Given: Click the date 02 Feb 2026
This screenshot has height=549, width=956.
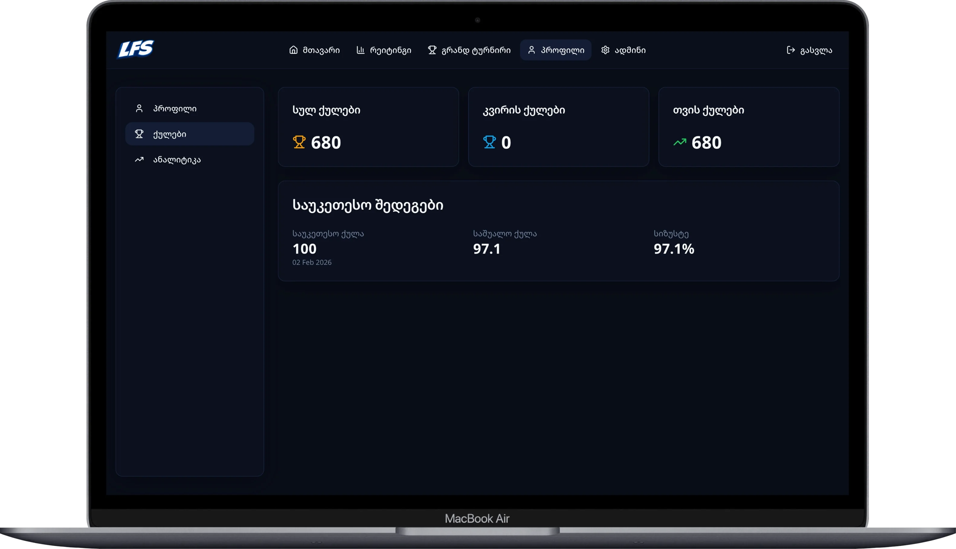Looking at the screenshot, I should coord(312,262).
